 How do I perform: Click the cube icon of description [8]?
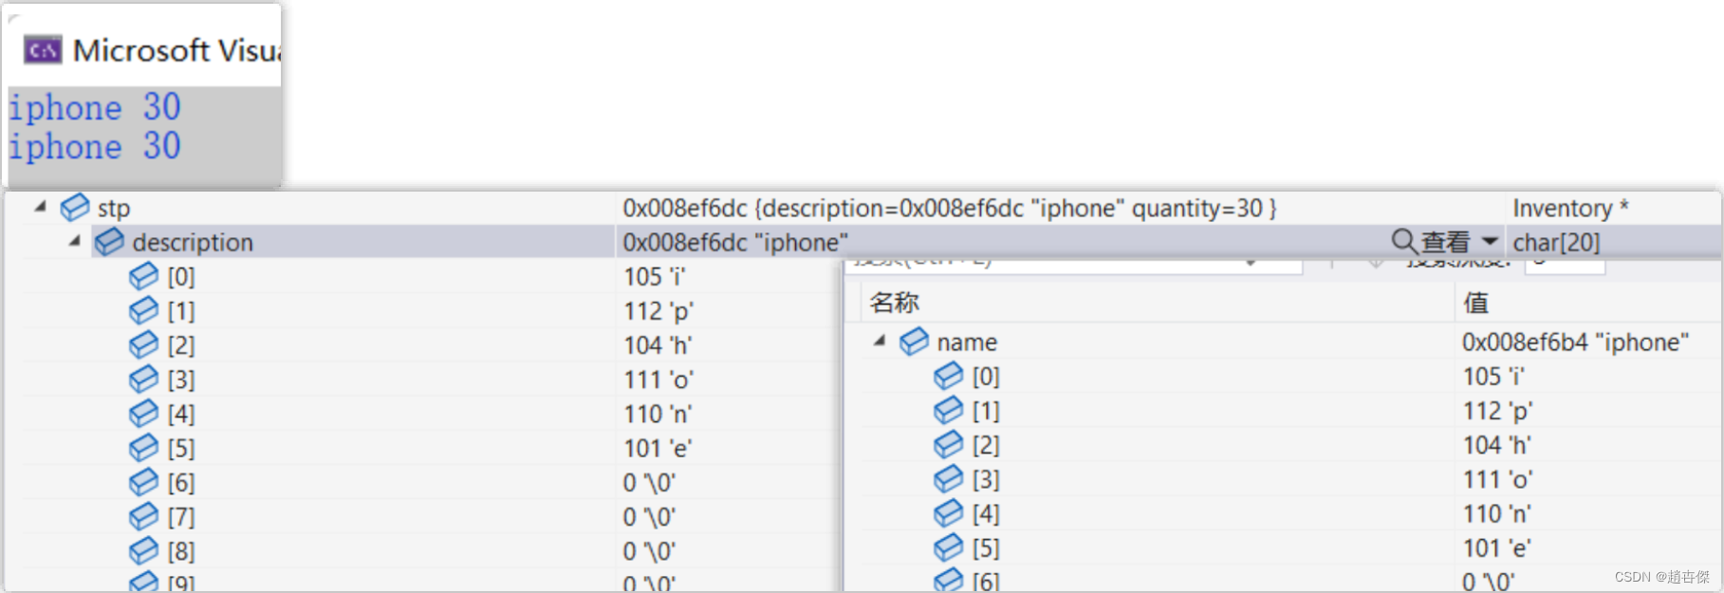[x=143, y=550]
